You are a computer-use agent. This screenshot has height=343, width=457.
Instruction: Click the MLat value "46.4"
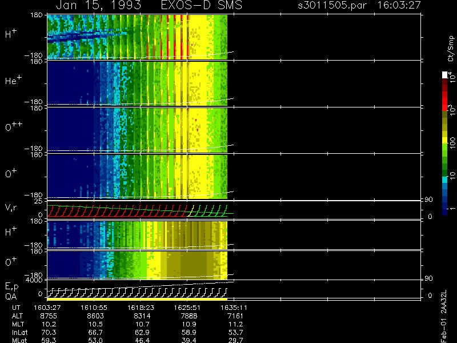tap(143, 340)
